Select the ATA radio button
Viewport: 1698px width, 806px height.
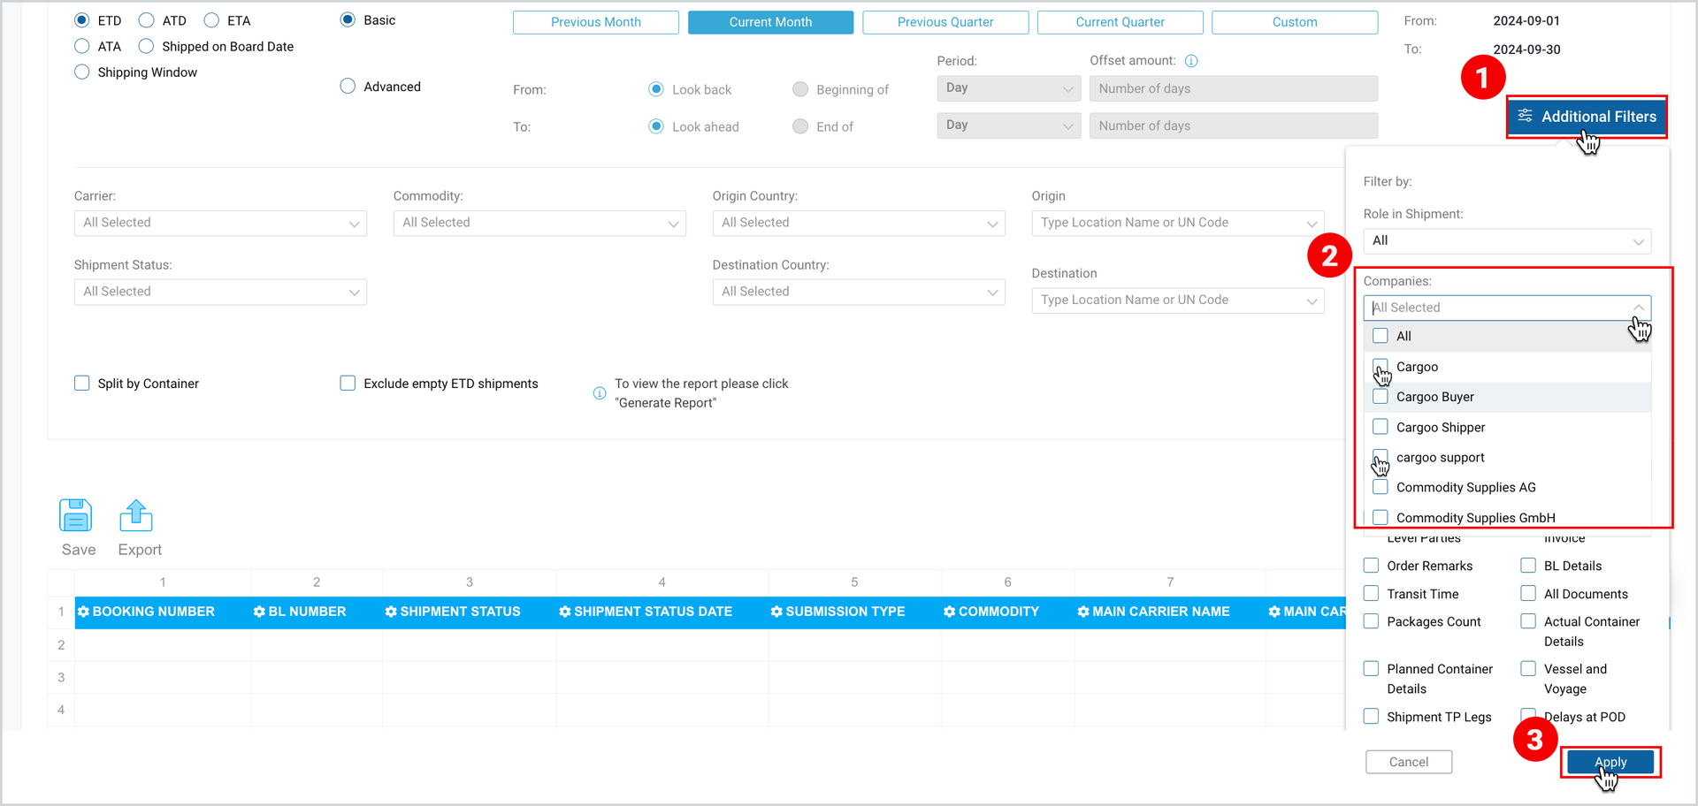[x=82, y=46]
